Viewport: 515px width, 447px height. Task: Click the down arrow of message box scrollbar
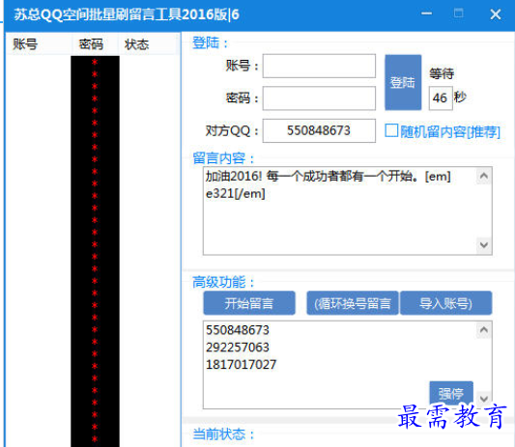coord(484,245)
